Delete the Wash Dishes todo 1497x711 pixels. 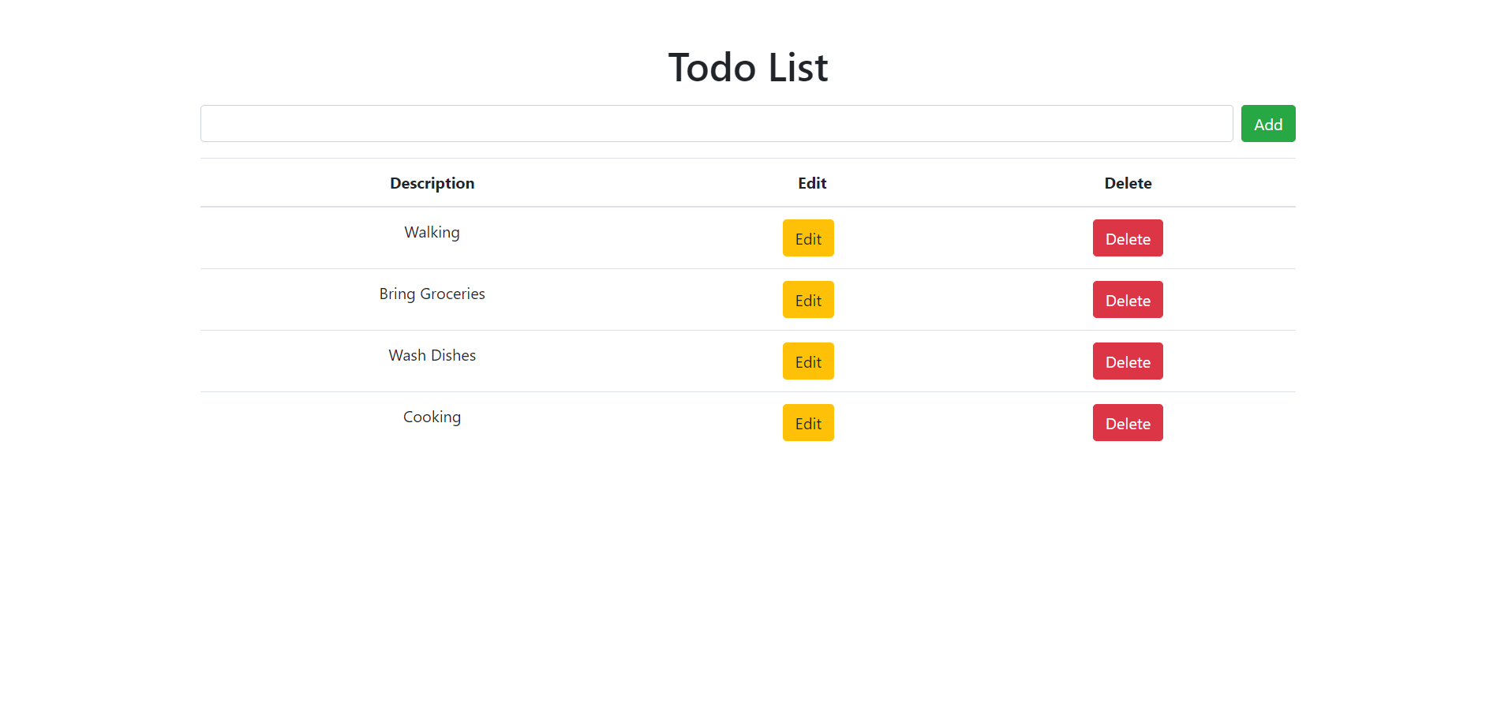click(x=1127, y=361)
